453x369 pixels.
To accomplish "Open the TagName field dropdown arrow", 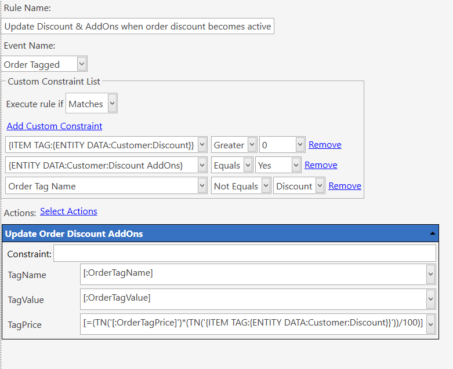I will (430, 274).
